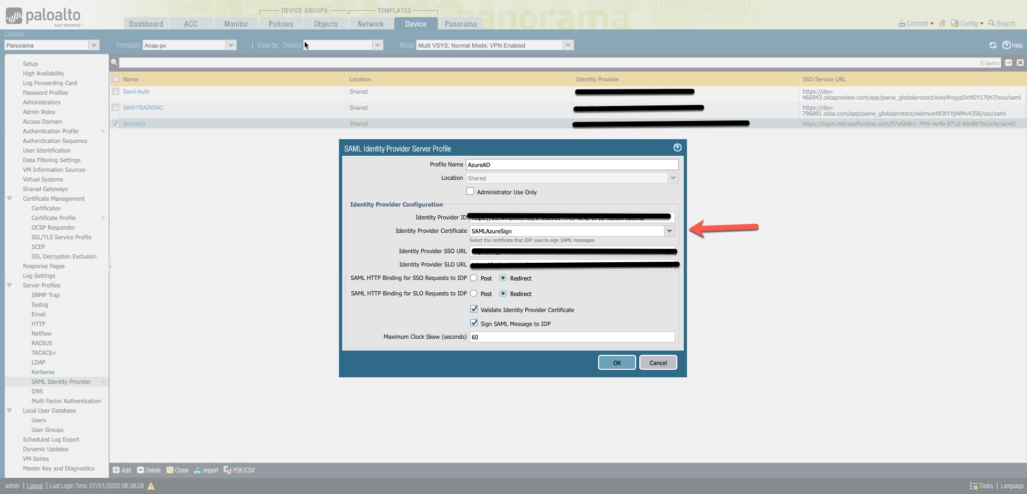Collapse the Local User Database tree node
Screen dimensions: 1027x494
tap(9, 411)
